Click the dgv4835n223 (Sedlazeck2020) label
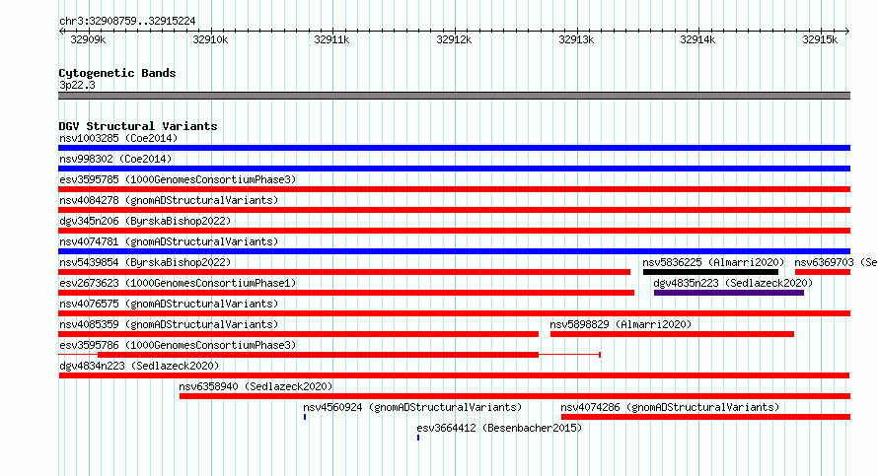The height and width of the screenshot is (476, 878). (733, 283)
